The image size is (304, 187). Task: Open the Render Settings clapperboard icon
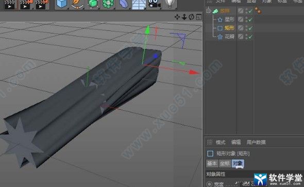tap(42, 5)
